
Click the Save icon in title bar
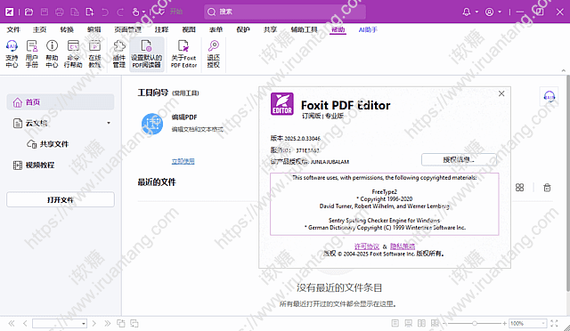click(x=45, y=12)
